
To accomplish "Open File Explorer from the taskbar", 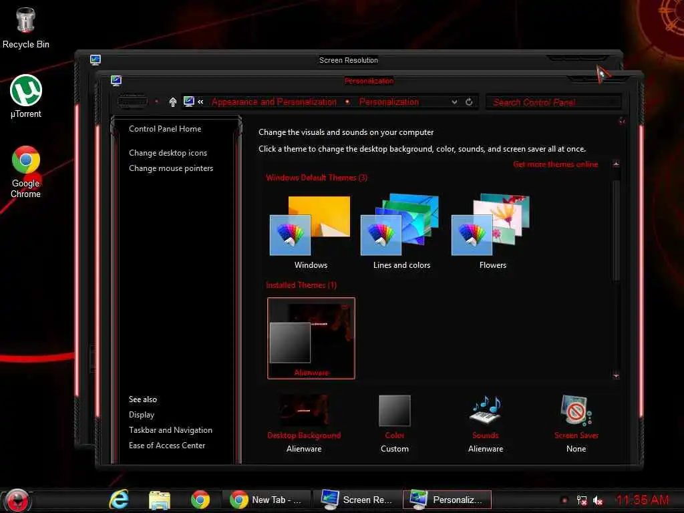I will (160, 500).
